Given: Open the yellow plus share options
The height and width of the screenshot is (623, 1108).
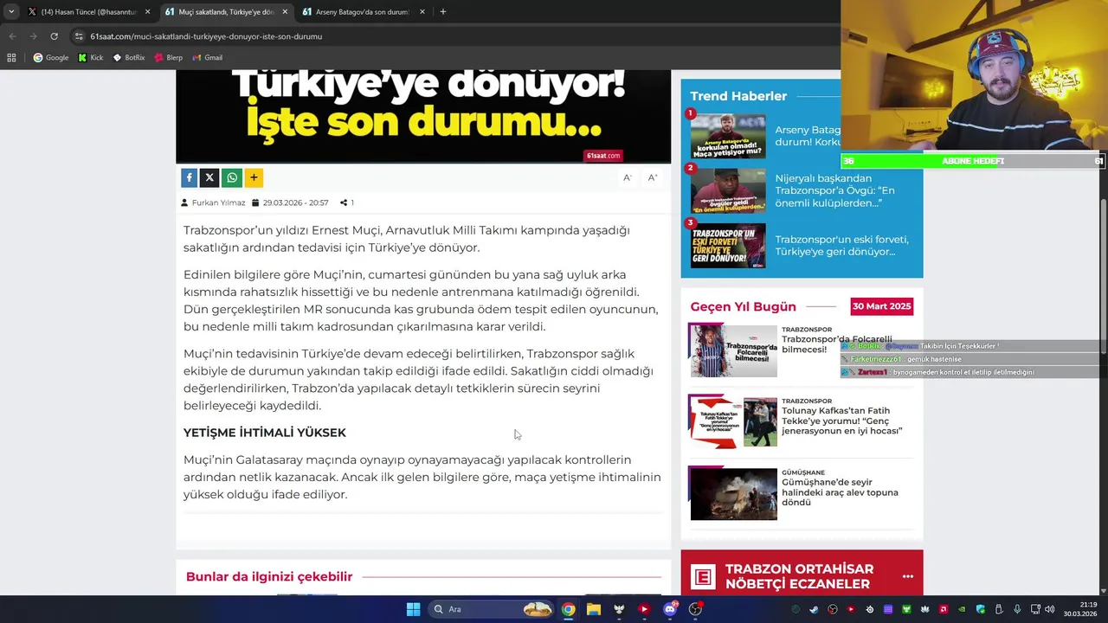Looking at the screenshot, I should coord(254,177).
